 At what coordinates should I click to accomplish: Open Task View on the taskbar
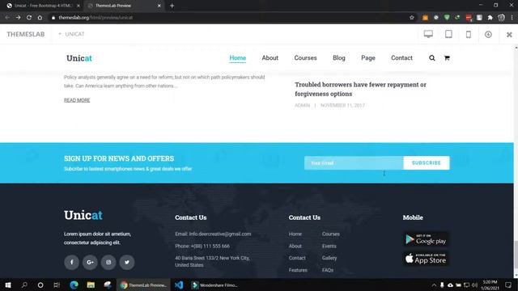(x=57, y=285)
